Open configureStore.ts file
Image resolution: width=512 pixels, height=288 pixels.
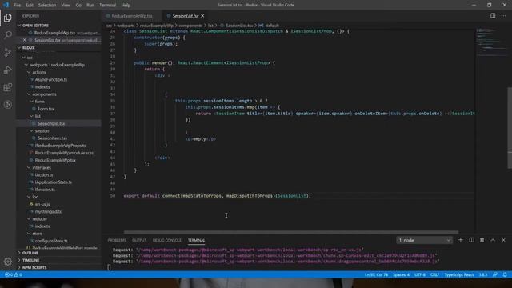(51, 241)
